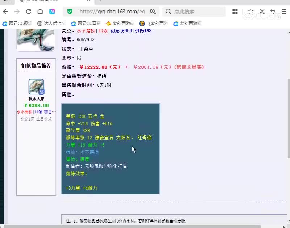Click the +3力量 +4耐力 smelting line
Viewport: 290px width, 228px height.
tap(81, 188)
